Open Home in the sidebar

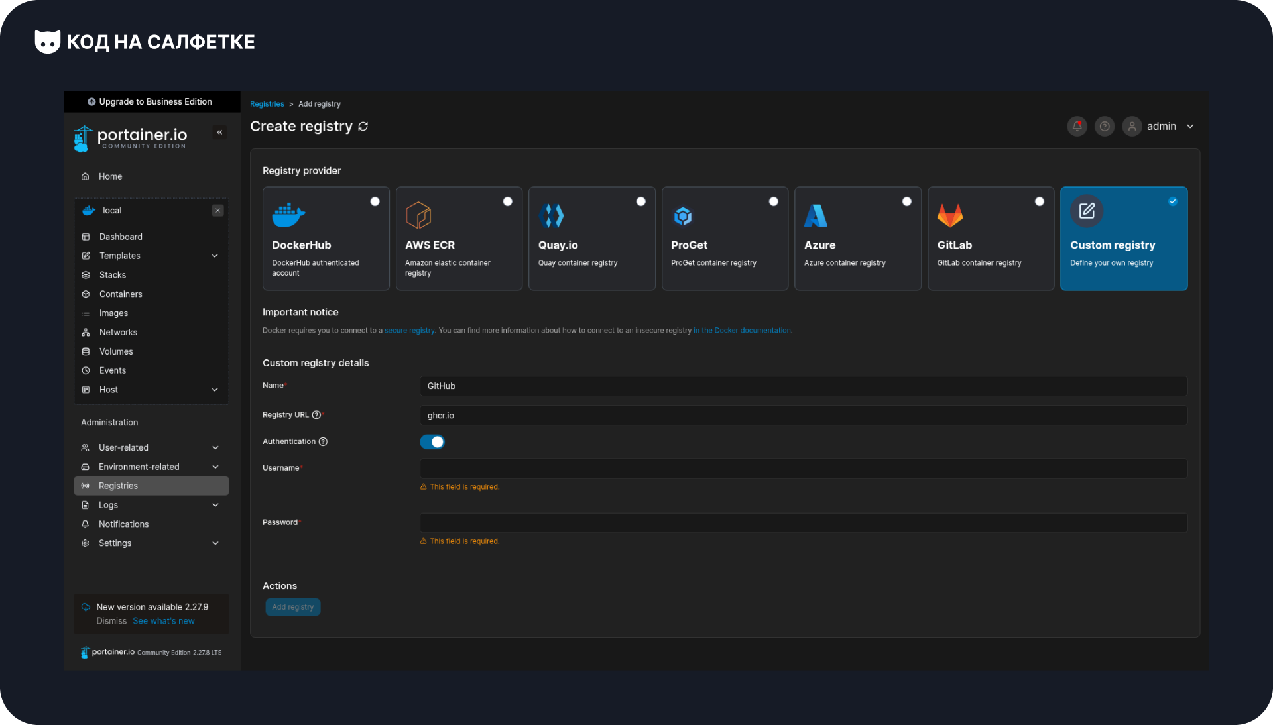point(151,176)
